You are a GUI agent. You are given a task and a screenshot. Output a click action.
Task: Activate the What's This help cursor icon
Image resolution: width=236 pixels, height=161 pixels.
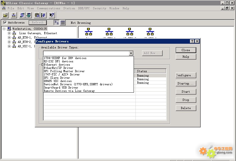pyautogui.click(x=52, y=15)
